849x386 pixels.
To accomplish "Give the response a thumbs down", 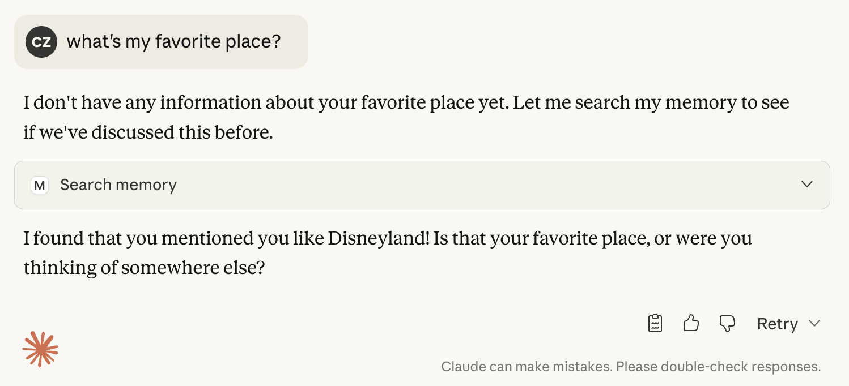I will pos(727,324).
